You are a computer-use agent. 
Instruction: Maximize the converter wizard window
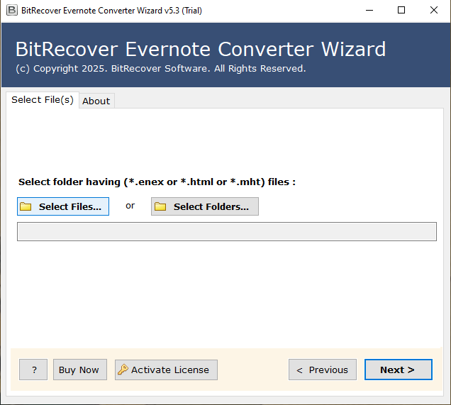coord(401,11)
